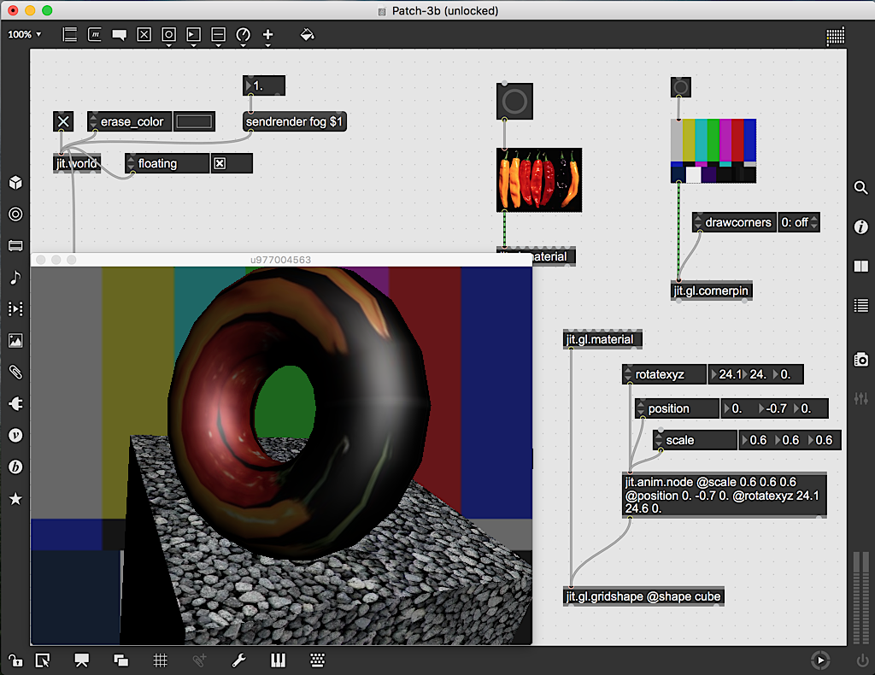The image size is (875, 675).
Task: Click the drawcorners attribute stepper arrows
Action: 697,223
